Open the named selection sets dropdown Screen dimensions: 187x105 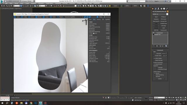coord(71,6)
